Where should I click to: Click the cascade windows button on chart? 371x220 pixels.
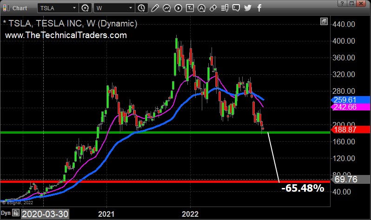click(324, 22)
